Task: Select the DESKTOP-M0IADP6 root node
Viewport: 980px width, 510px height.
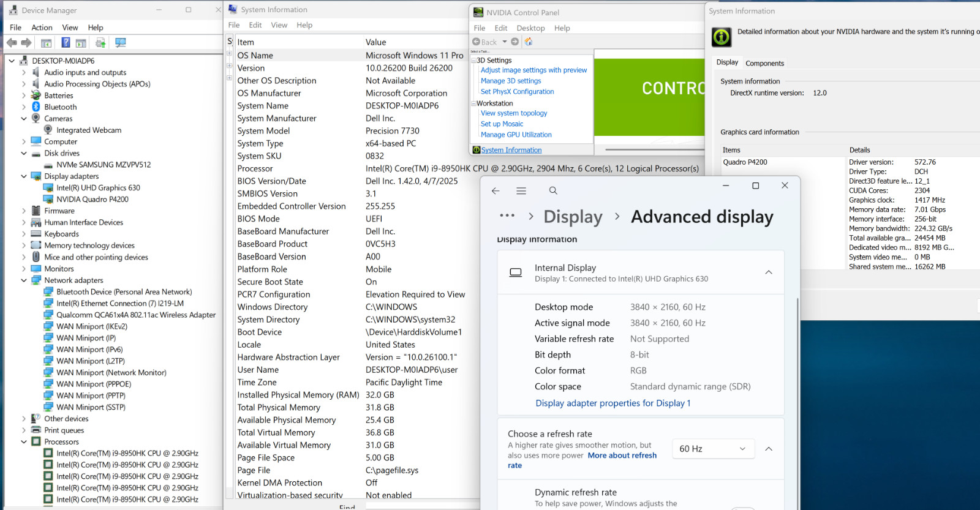Action: (63, 61)
